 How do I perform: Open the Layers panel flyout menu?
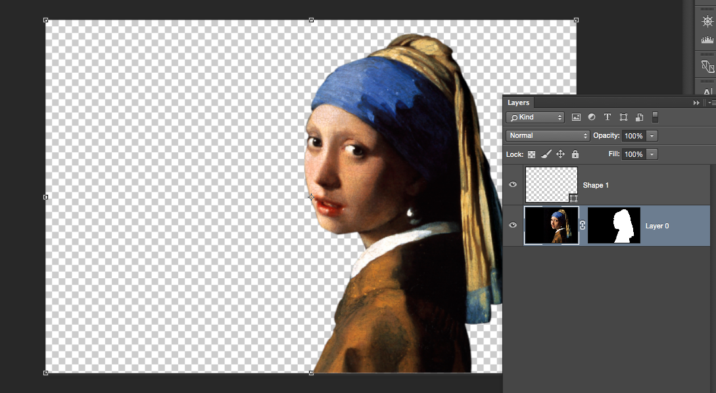coord(711,103)
